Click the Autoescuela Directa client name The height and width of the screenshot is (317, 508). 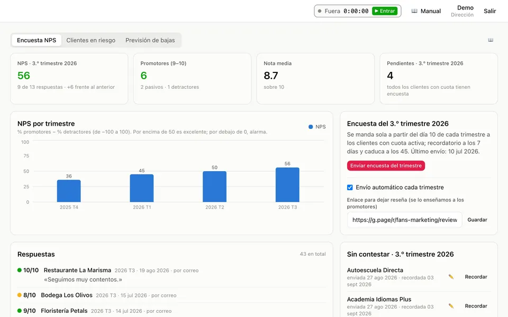[x=375, y=270]
